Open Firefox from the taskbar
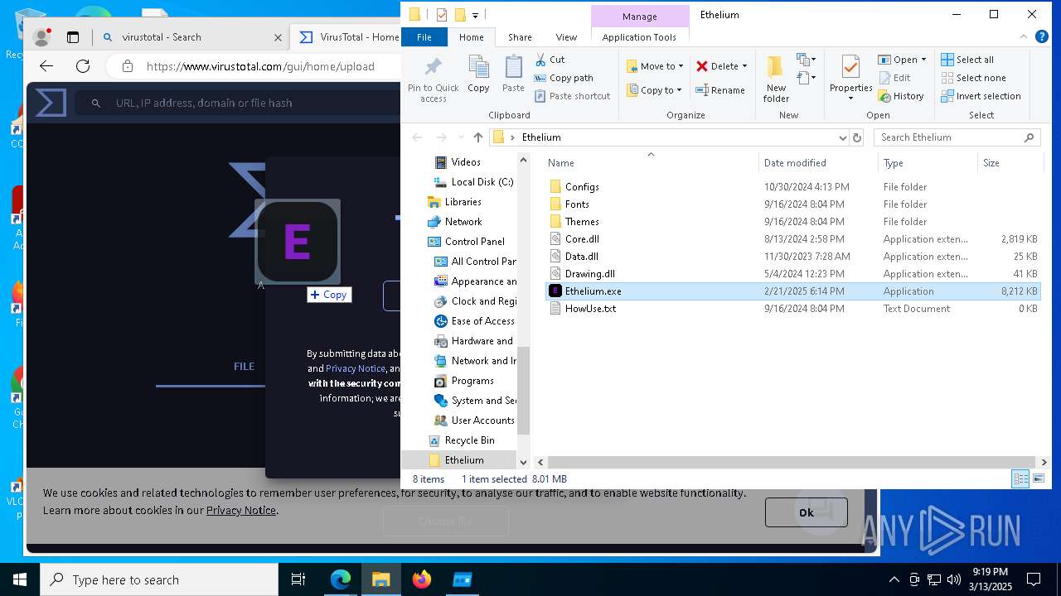 (422, 579)
